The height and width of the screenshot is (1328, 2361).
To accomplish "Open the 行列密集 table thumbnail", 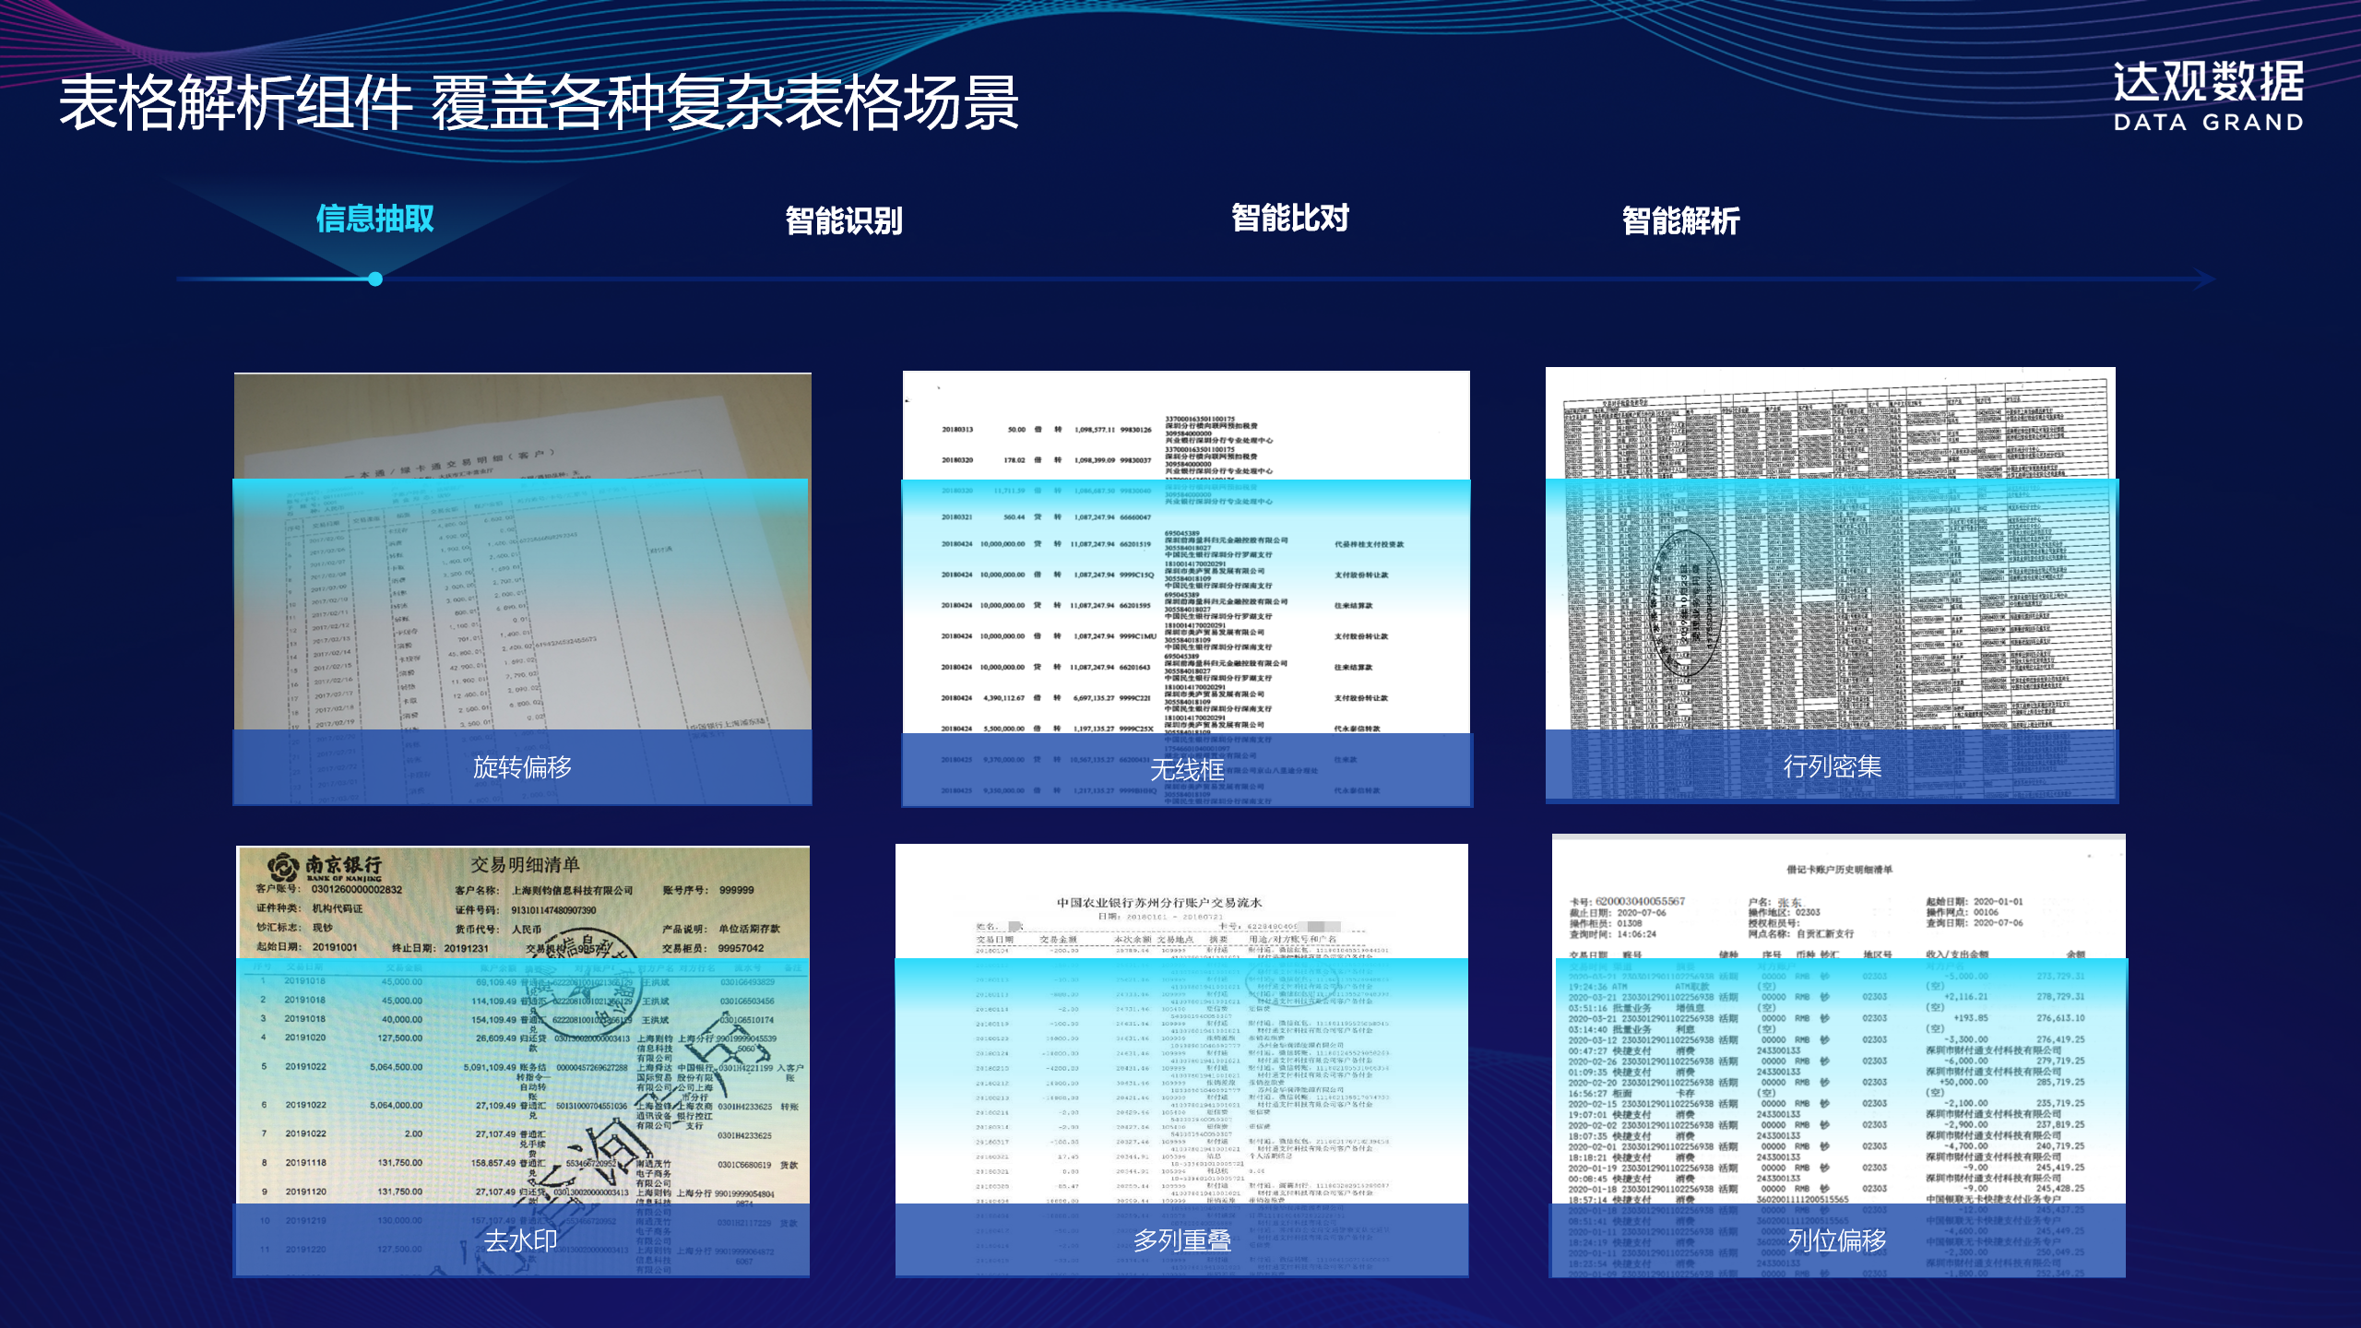I will (x=1831, y=572).
